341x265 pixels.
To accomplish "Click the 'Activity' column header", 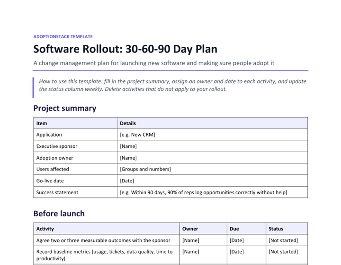I will click(x=107, y=229).
